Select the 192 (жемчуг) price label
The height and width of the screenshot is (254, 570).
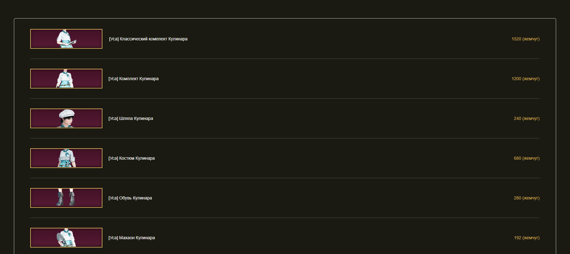527,238
